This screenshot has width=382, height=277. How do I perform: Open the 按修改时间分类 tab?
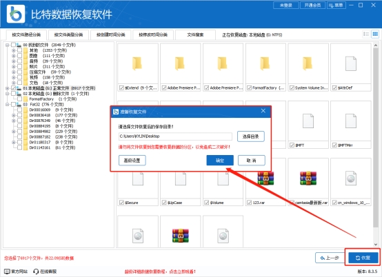[153, 35]
